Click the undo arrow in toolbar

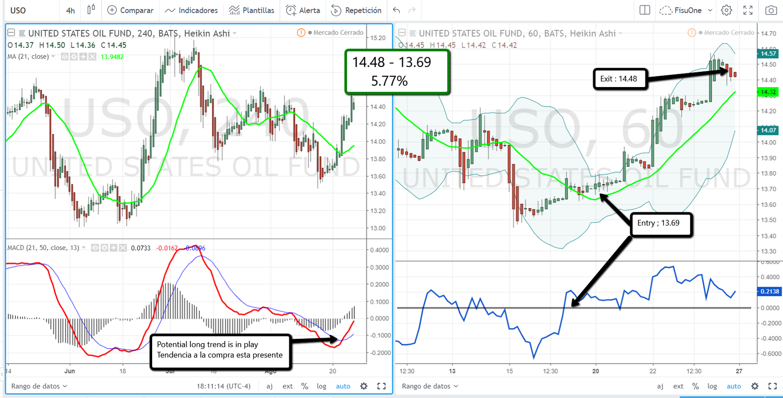point(396,10)
